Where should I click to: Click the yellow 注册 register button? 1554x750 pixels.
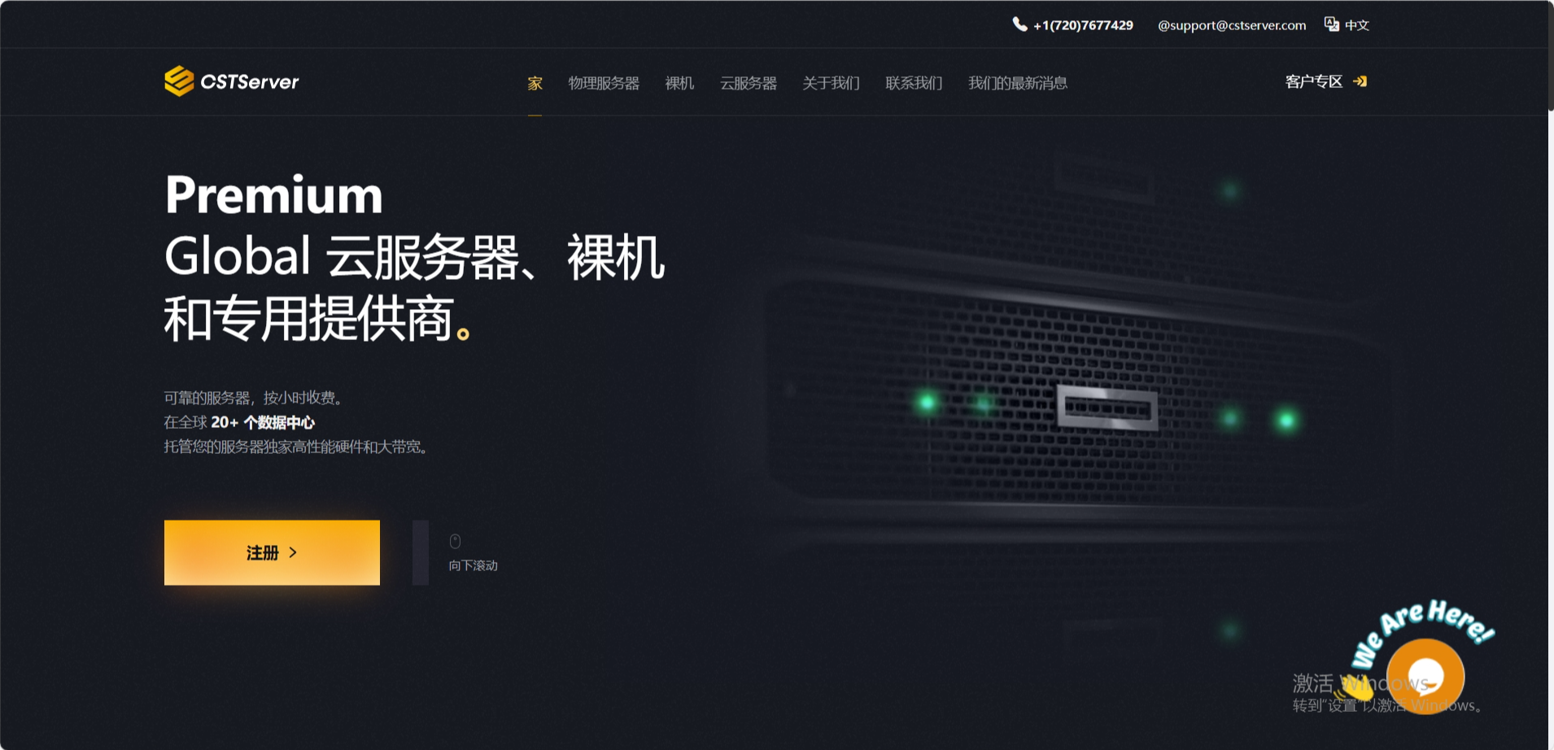(x=272, y=552)
